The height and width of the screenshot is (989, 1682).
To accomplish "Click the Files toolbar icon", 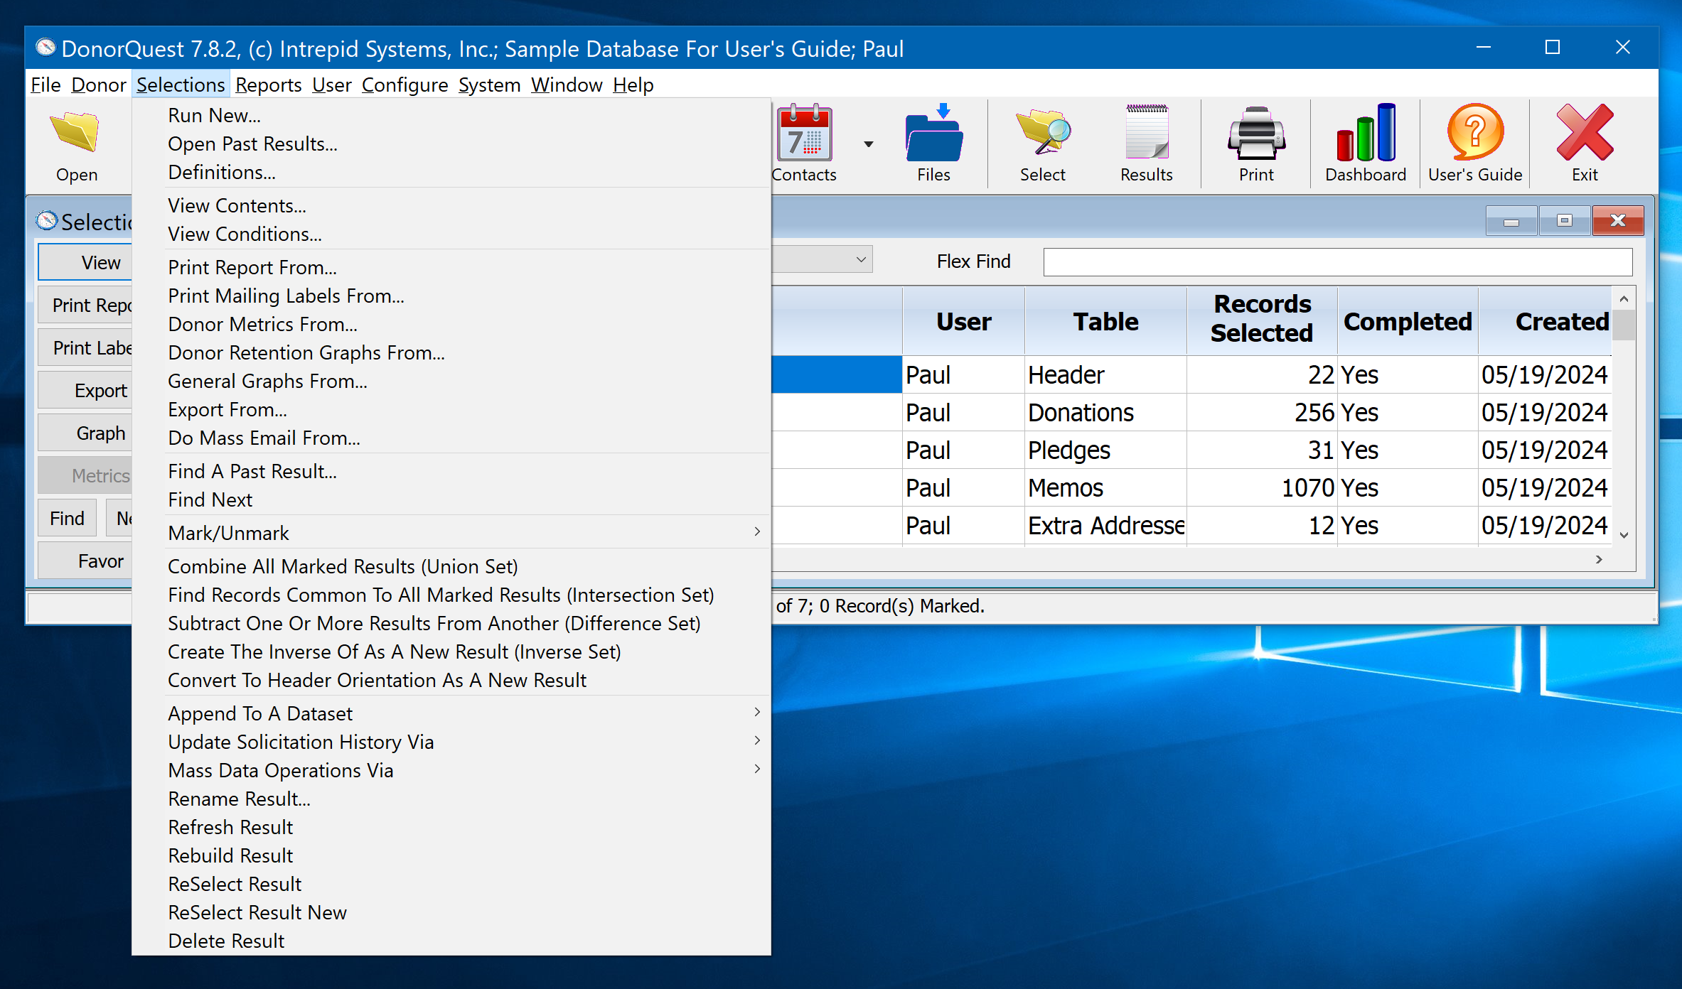I will [x=933, y=133].
